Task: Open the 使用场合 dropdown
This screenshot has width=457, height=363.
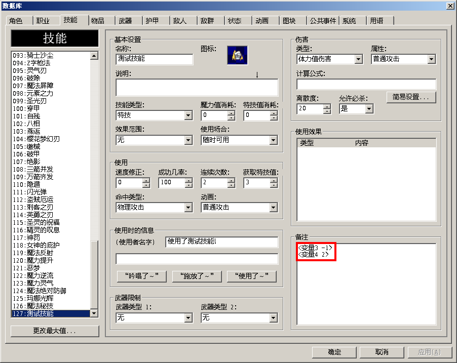Action: pyautogui.click(x=273, y=140)
